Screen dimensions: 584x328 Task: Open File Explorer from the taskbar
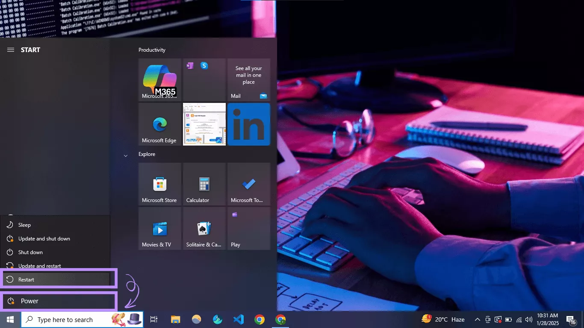175,319
